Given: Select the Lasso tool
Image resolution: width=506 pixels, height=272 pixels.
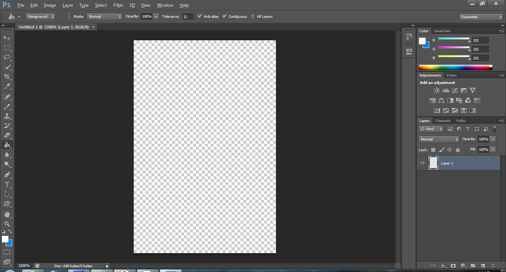Looking at the screenshot, I should [x=7, y=57].
